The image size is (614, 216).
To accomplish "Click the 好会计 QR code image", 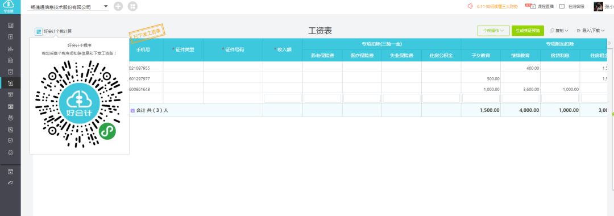I will coord(79,104).
